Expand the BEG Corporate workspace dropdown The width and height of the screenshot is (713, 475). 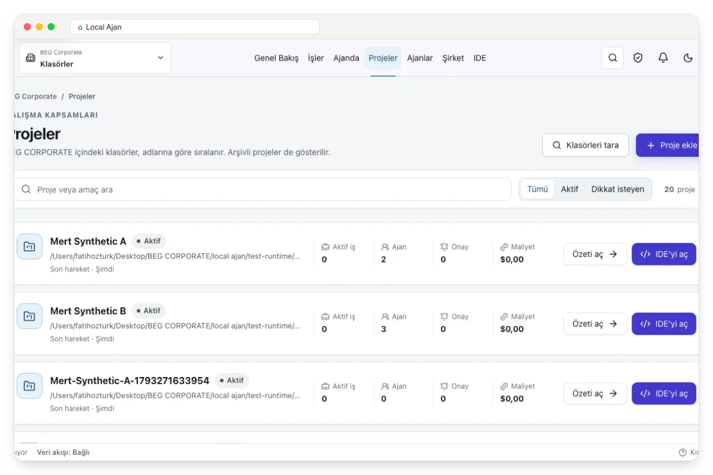pos(95,58)
